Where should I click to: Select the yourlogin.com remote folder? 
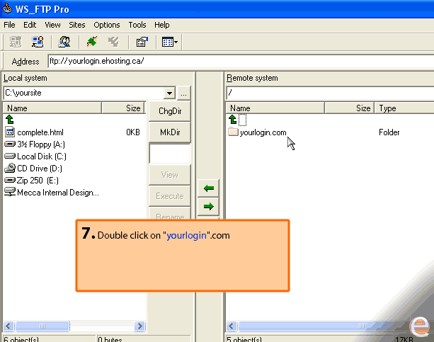[x=262, y=132]
